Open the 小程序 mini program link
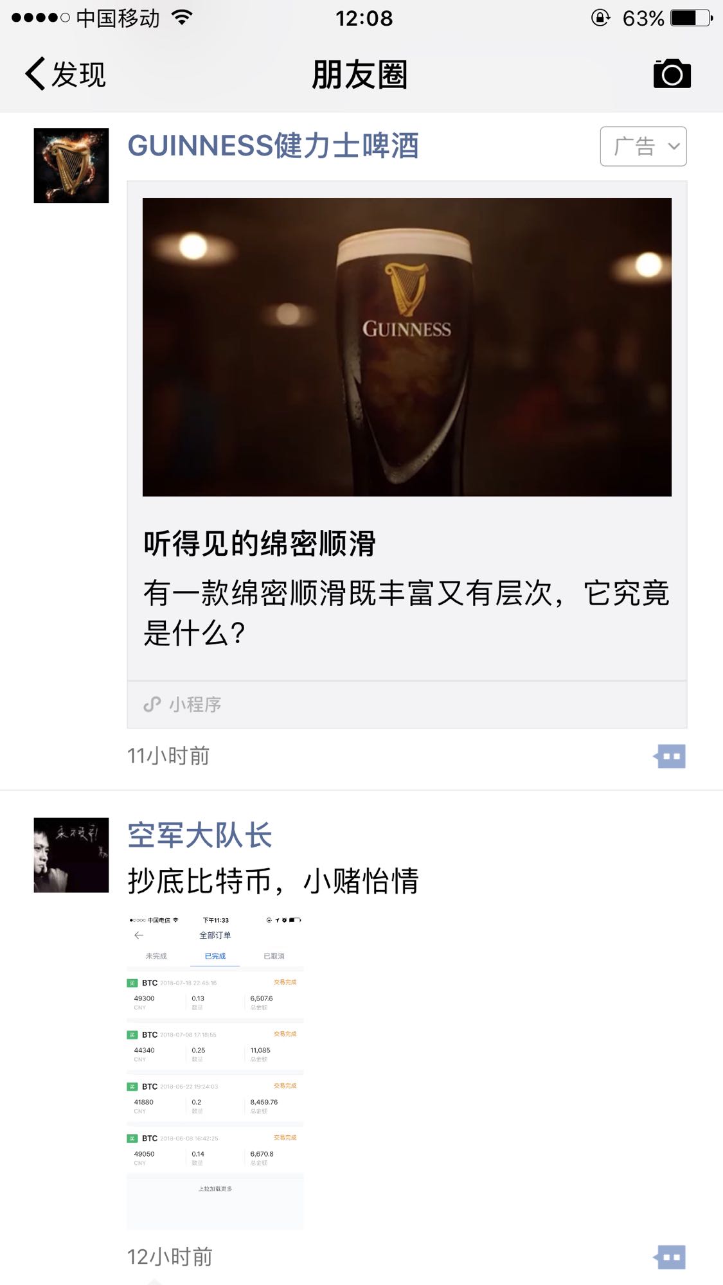 click(407, 705)
